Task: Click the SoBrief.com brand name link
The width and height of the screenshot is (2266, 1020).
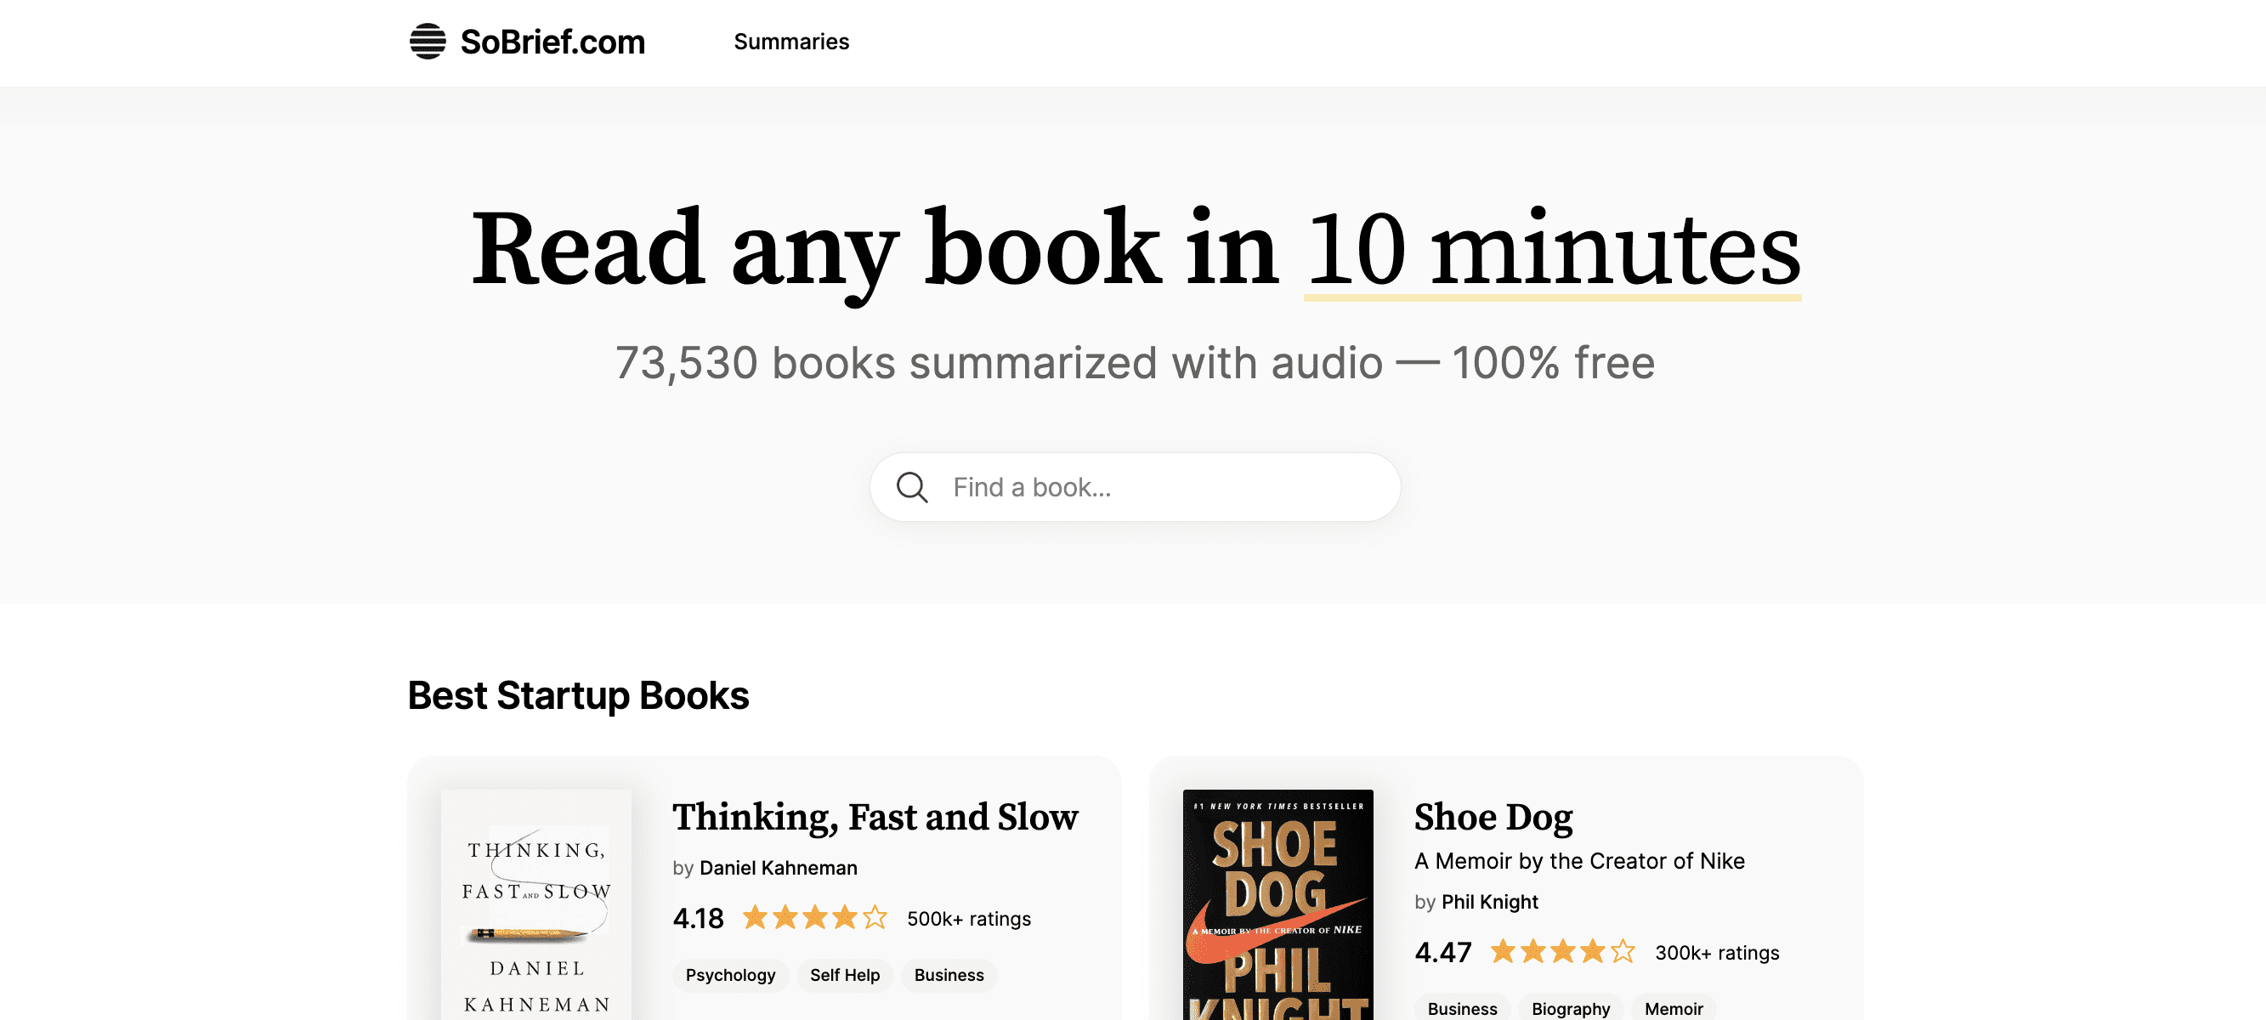Action: (552, 42)
